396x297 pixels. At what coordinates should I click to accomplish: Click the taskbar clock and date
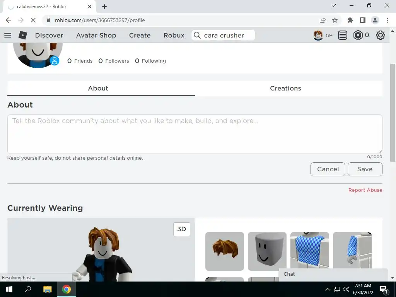point(363,289)
